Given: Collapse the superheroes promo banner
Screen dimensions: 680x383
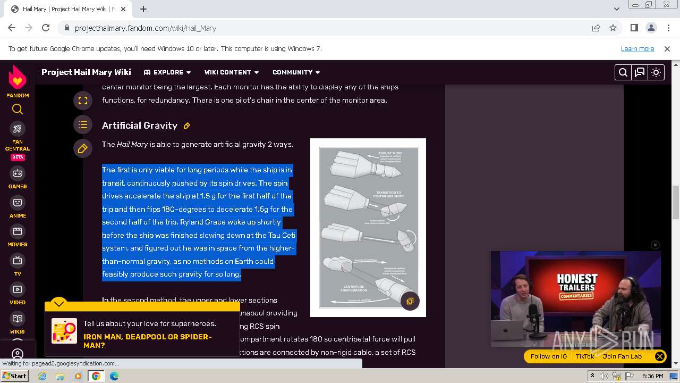Looking at the screenshot, I should coord(59,304).
